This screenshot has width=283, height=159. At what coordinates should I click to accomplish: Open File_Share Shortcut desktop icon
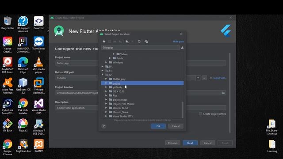272,127
